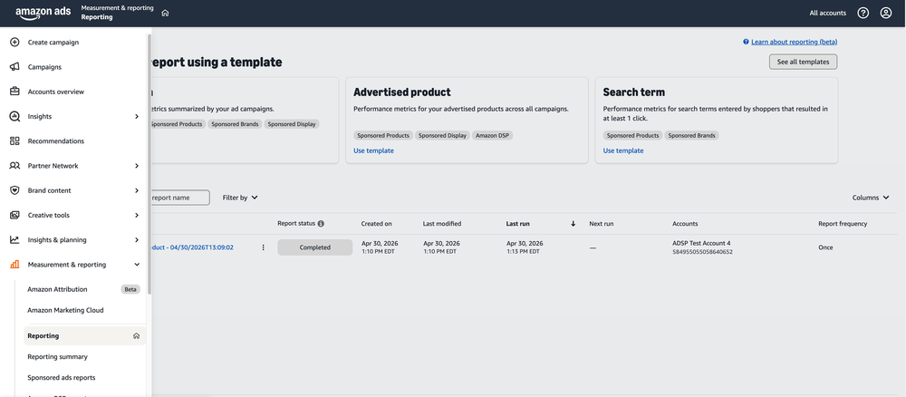
Task: Expand the Insights submenu chevron
Action: coord(137,116)
